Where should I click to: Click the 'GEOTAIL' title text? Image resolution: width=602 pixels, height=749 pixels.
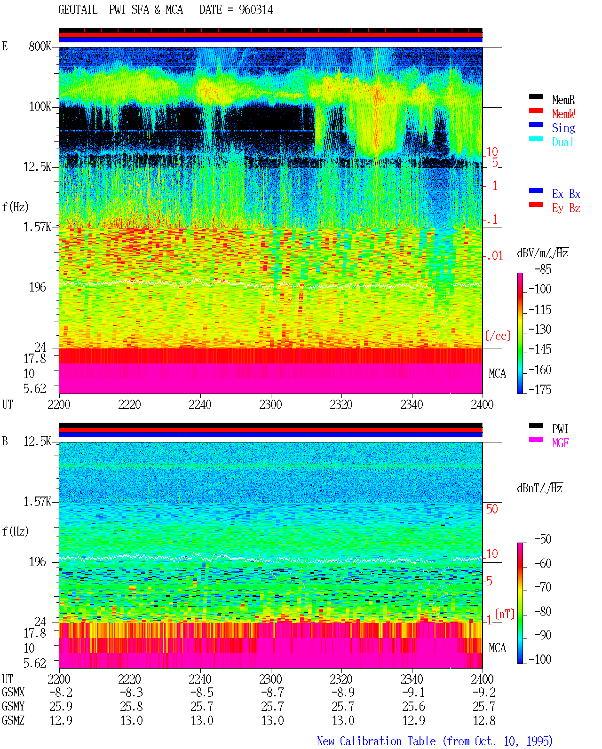coord(78,10)
